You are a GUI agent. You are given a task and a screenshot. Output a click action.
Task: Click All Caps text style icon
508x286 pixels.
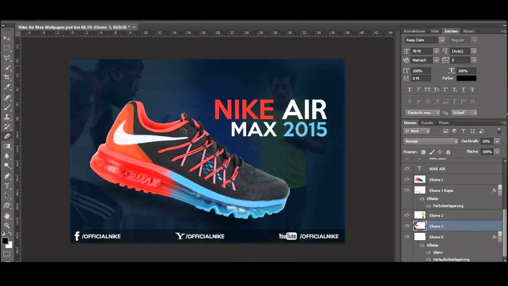click(x=427, y=90)
